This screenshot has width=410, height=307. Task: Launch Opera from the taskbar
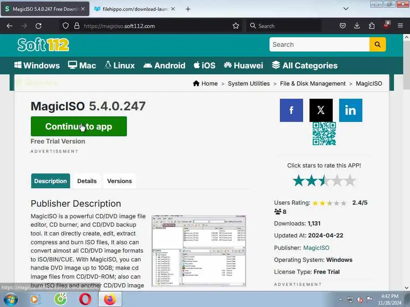click(x=85, y=299)
